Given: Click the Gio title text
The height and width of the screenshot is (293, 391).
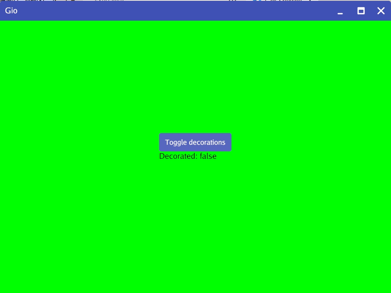Looking at the screenshot, I should (11, 11).
